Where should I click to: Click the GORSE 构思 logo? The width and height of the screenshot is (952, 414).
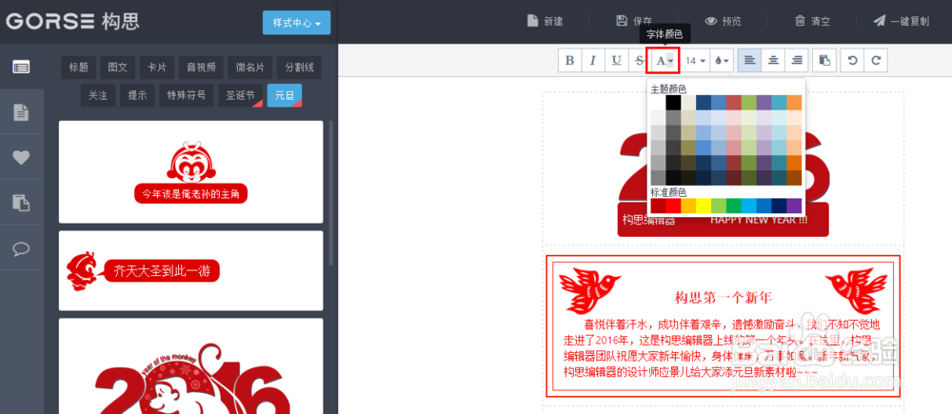(x=73, y=22)
